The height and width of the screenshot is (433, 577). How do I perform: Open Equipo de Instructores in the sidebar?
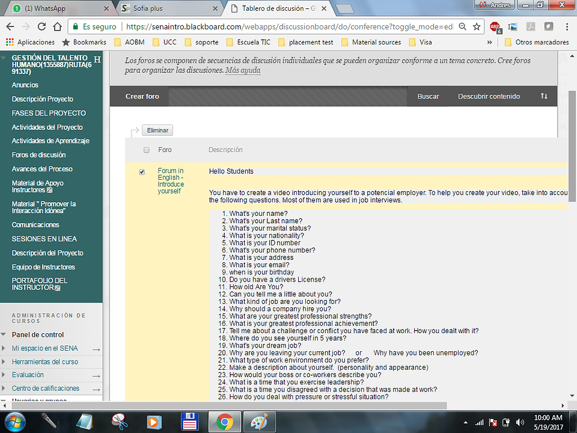coord(43,267)
